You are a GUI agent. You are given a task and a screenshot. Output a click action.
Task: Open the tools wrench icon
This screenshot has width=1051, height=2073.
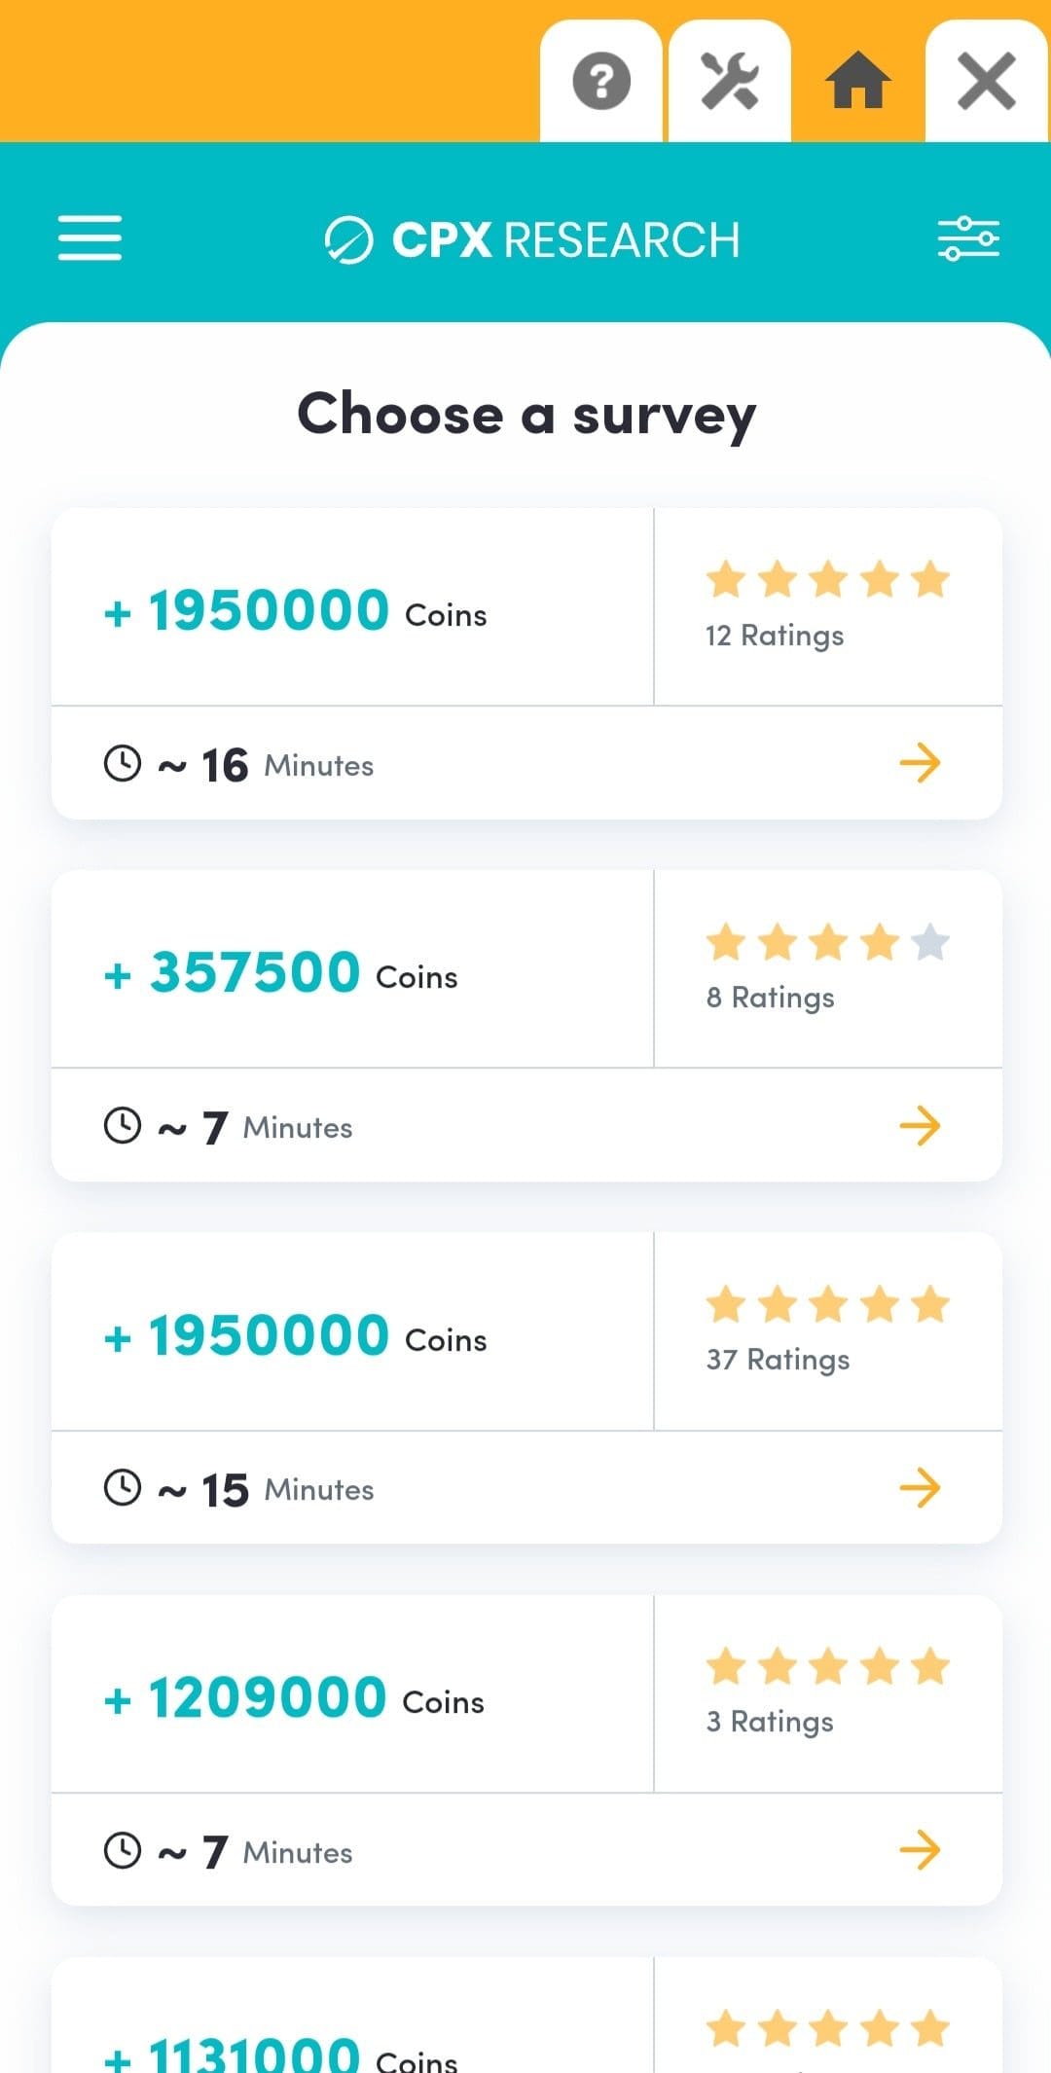point(730,81)
